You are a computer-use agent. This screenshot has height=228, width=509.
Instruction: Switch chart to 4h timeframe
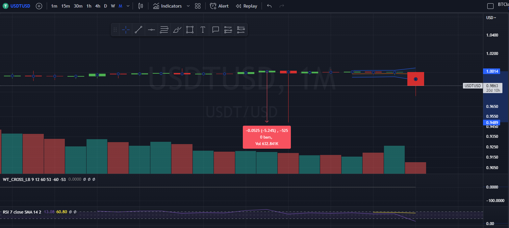pyautogui.click(x=98, y=6)
